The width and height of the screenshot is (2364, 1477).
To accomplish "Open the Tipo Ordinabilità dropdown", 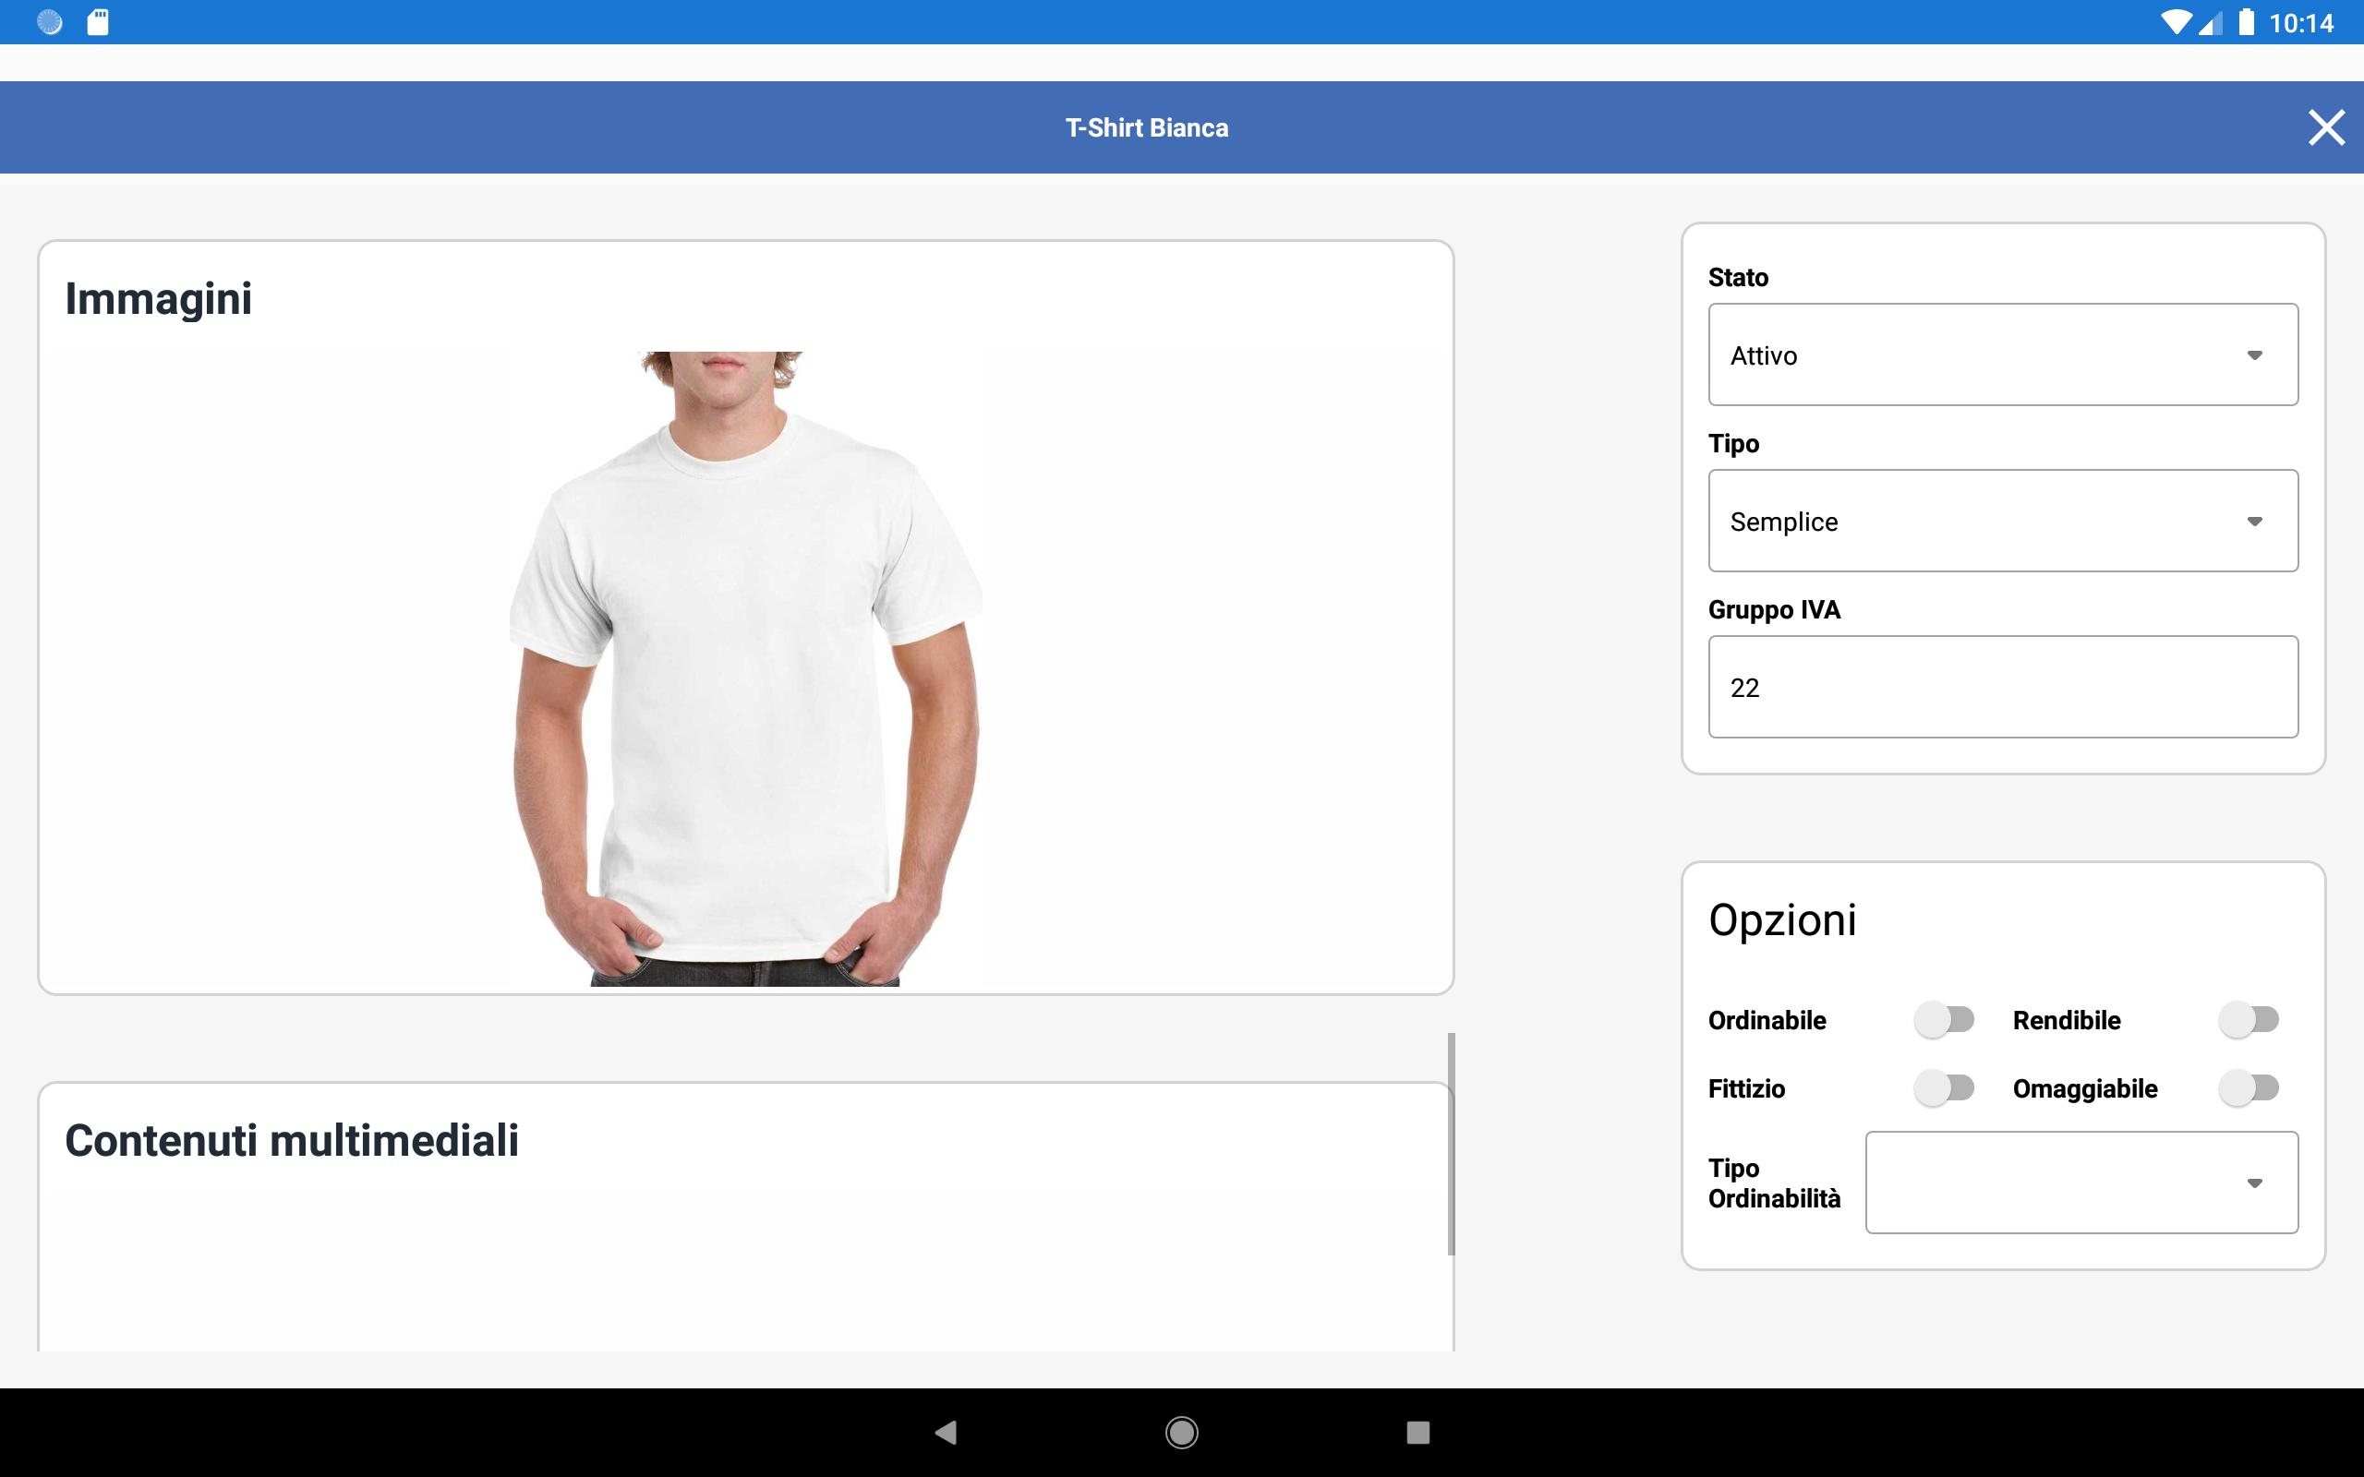I will pos(2081,1183).
